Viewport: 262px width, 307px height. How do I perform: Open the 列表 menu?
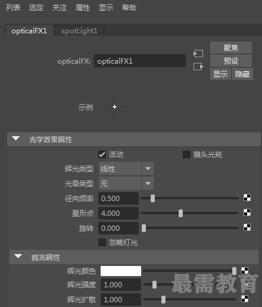coord(13,8)
